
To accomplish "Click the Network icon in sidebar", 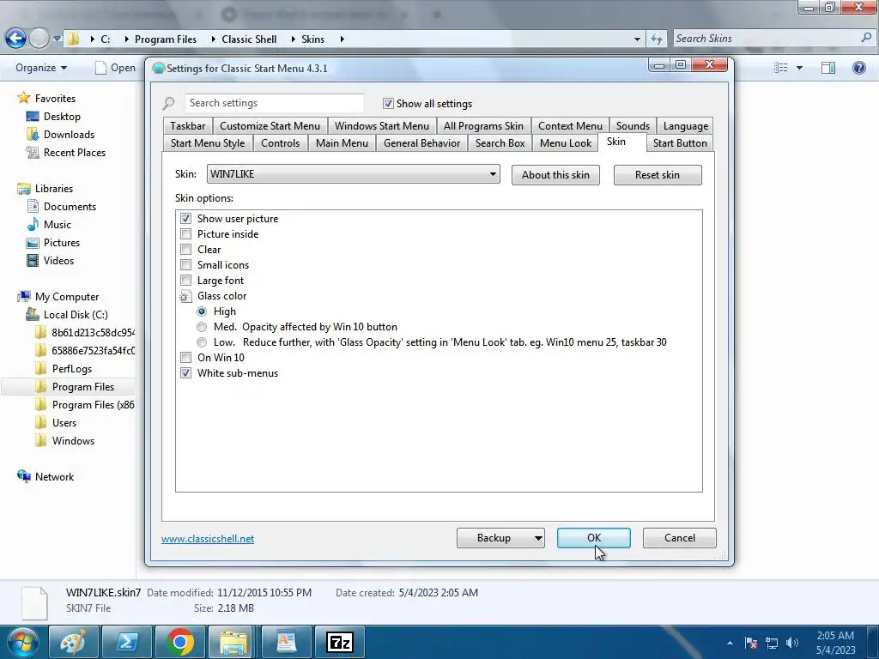I will click(x=24, y=476).
